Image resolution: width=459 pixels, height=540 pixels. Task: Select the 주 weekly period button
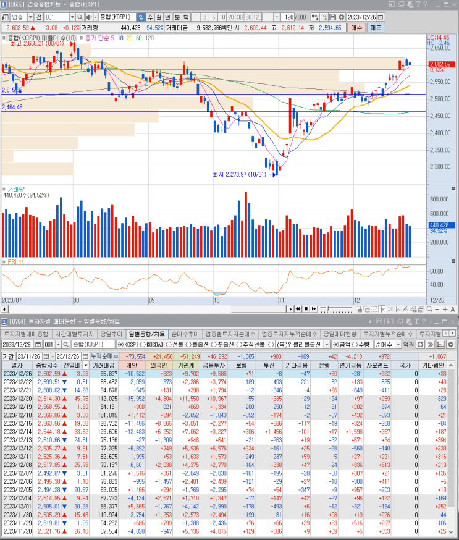tap(150, 17)
